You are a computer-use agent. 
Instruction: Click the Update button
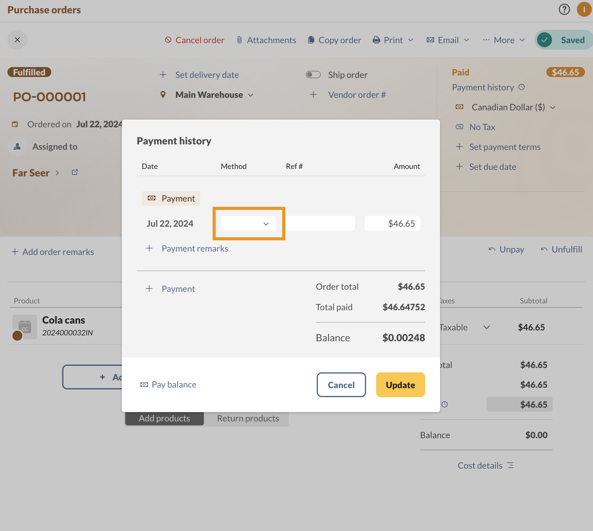point(400,385)
